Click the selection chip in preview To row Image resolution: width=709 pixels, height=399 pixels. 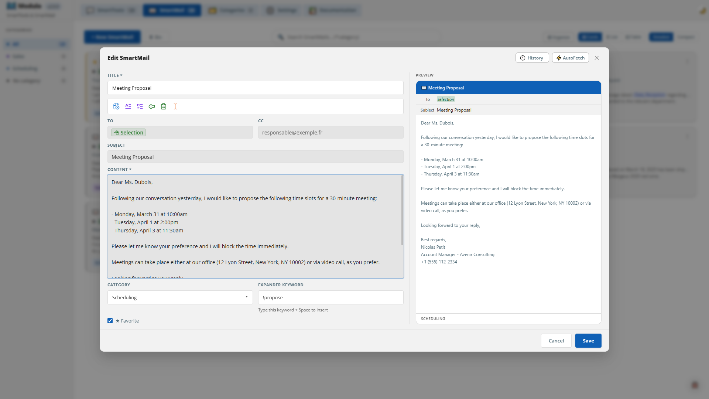[446, 99]
